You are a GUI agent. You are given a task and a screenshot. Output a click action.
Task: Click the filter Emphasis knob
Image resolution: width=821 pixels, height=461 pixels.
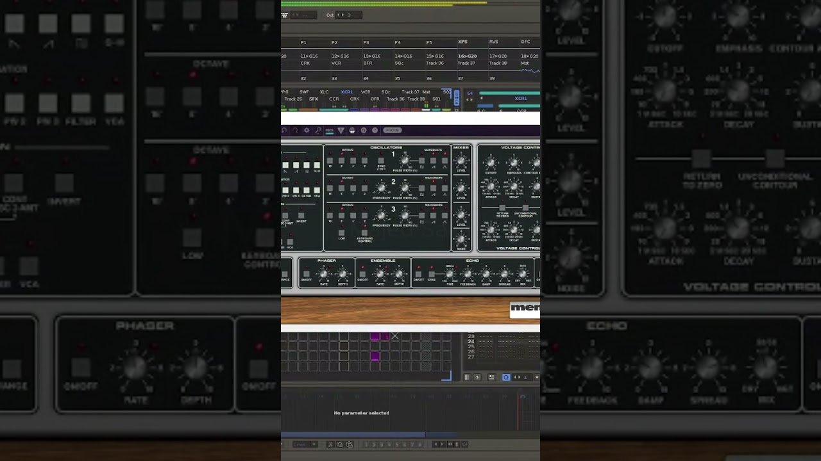point(514,163)
